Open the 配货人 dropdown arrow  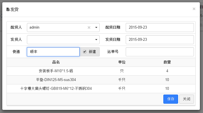click(x=96, y=27)
